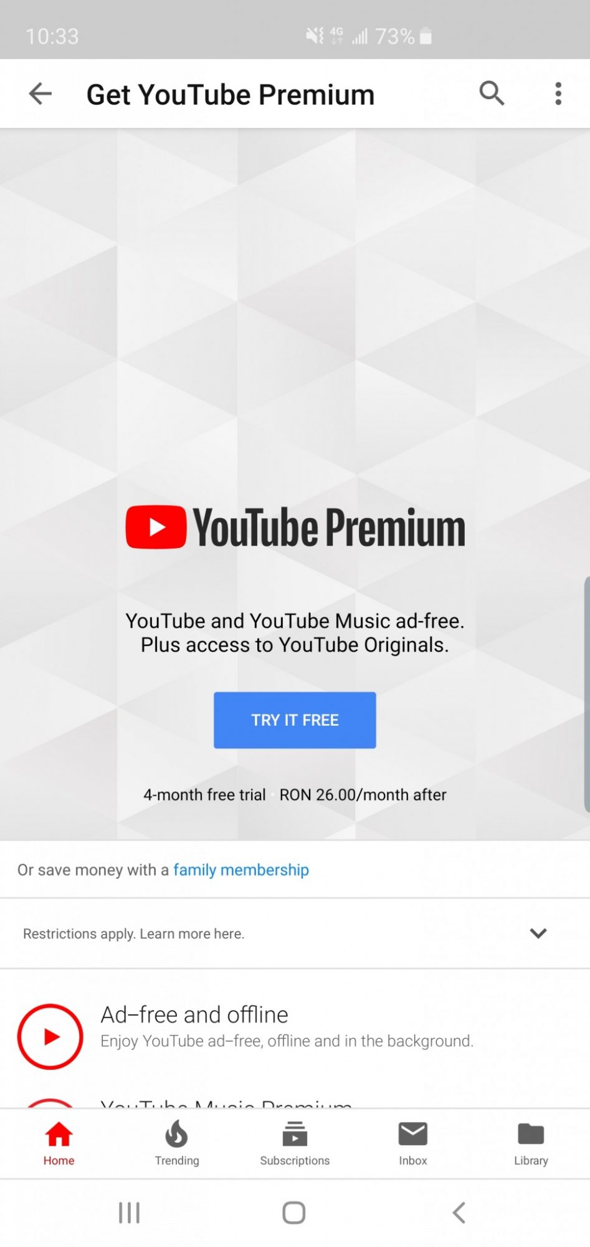The height and width of the screenshot is (1247, 590).
Task: Open the three-dot overflow menu
Action: [558, 94]
